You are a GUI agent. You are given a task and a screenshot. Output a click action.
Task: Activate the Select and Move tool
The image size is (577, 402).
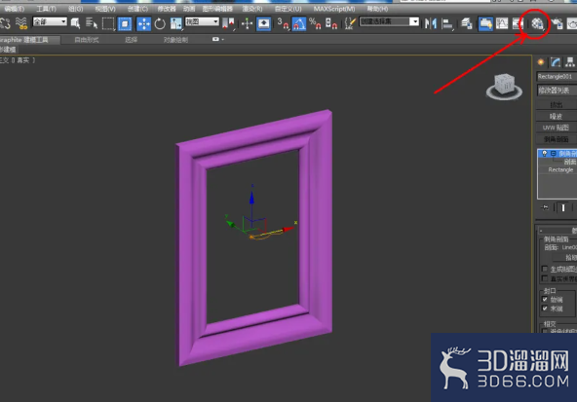(x=143, y=23)
